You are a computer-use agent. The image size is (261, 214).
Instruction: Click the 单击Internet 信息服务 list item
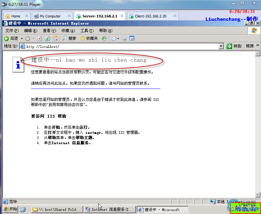[x=67, y=143]
